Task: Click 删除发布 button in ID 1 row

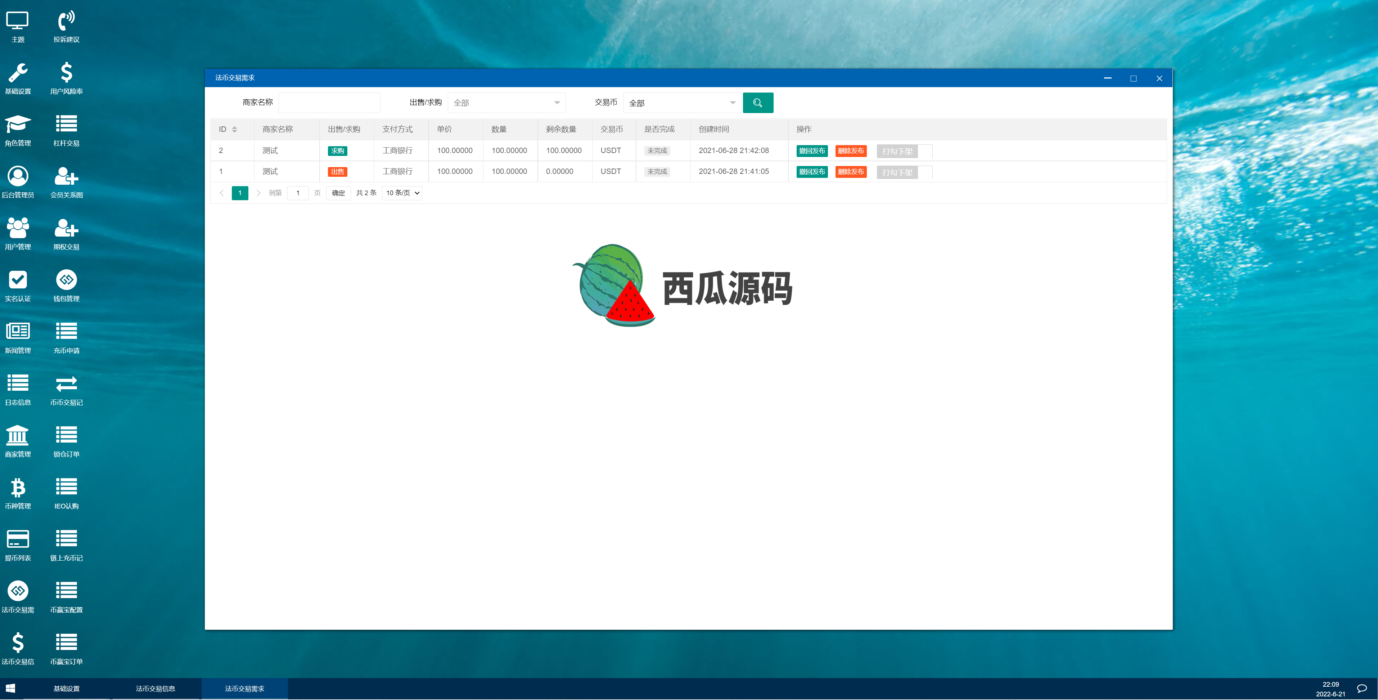Action: (851, 172)
